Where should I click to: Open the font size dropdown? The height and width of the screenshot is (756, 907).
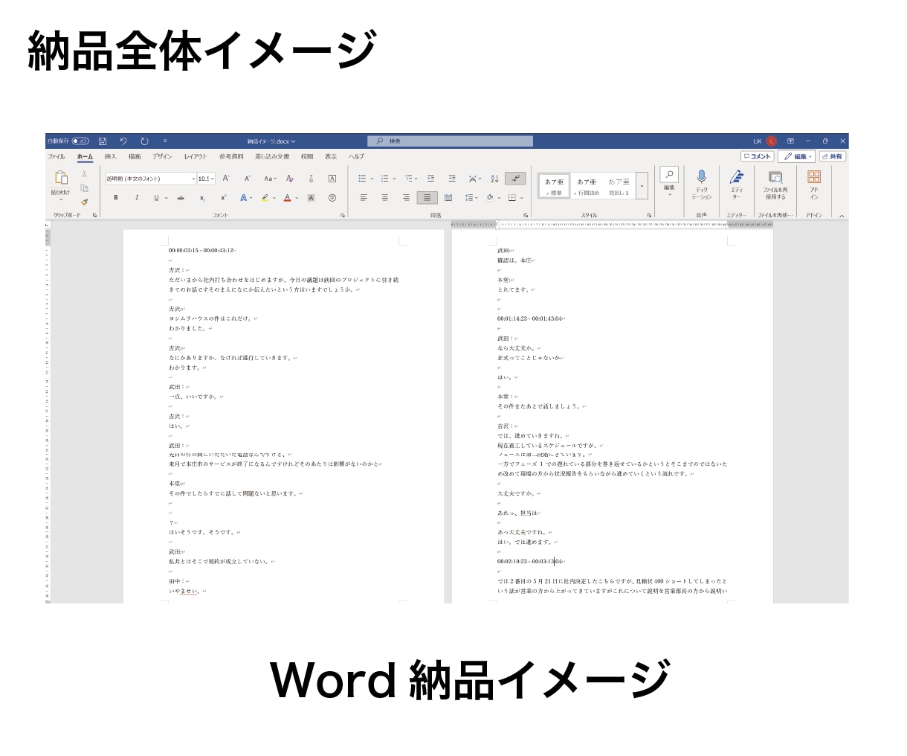click(x=213, y=179)
